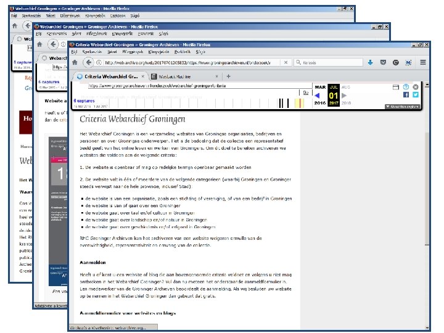Click the heading Criteria Webarchief Groningen
444x333 pixels.
133,119
